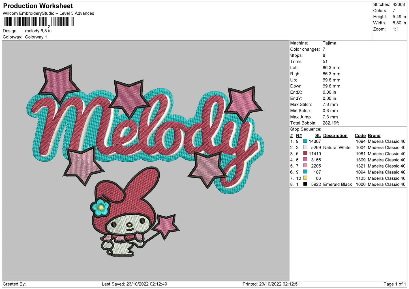This screenshot has height=289, width=409.
Task: Click the Stitches value 42603
Action: 399,5
